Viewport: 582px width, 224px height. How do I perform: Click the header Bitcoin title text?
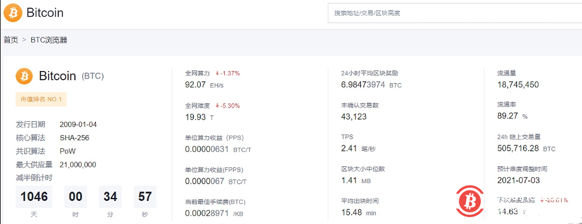pos(45,13)
